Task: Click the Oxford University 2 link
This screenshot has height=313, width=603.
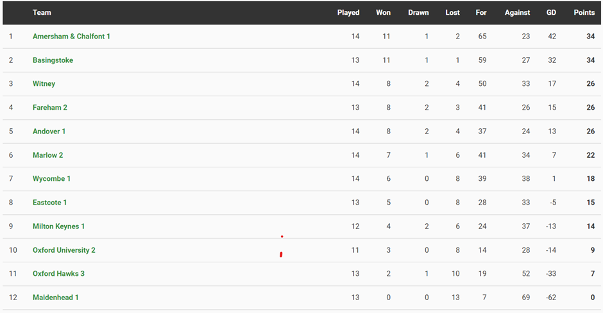Action: click(x=64, y=250)
